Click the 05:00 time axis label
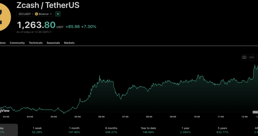 pyautogui.click(x=78, y=117)
